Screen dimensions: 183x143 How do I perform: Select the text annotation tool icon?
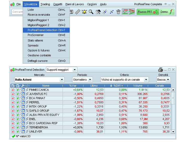(71, 12)
